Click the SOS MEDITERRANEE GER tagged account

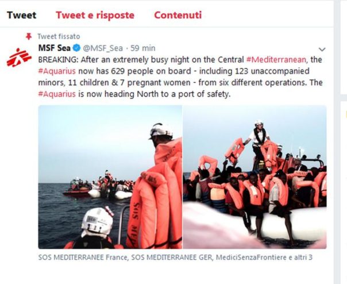[172, 258]
